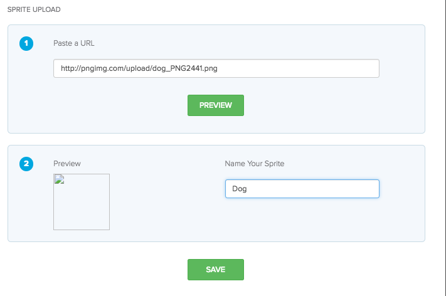Click the 'Paste a URL' label
This screenshot has height=296, width=446.
73,43
